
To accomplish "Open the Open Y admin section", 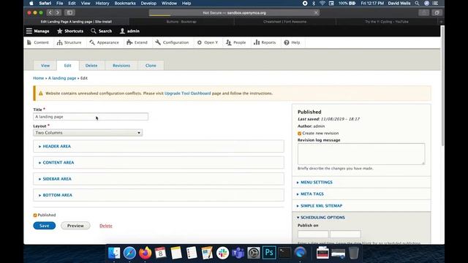I will [x=208, y=42].
